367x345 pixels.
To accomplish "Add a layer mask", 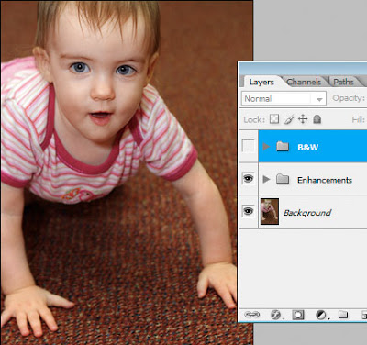I will click(x=298, y=315).
